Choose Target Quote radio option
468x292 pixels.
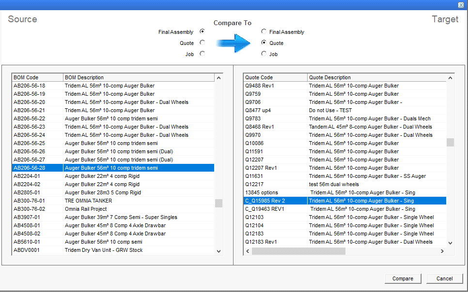264,43
